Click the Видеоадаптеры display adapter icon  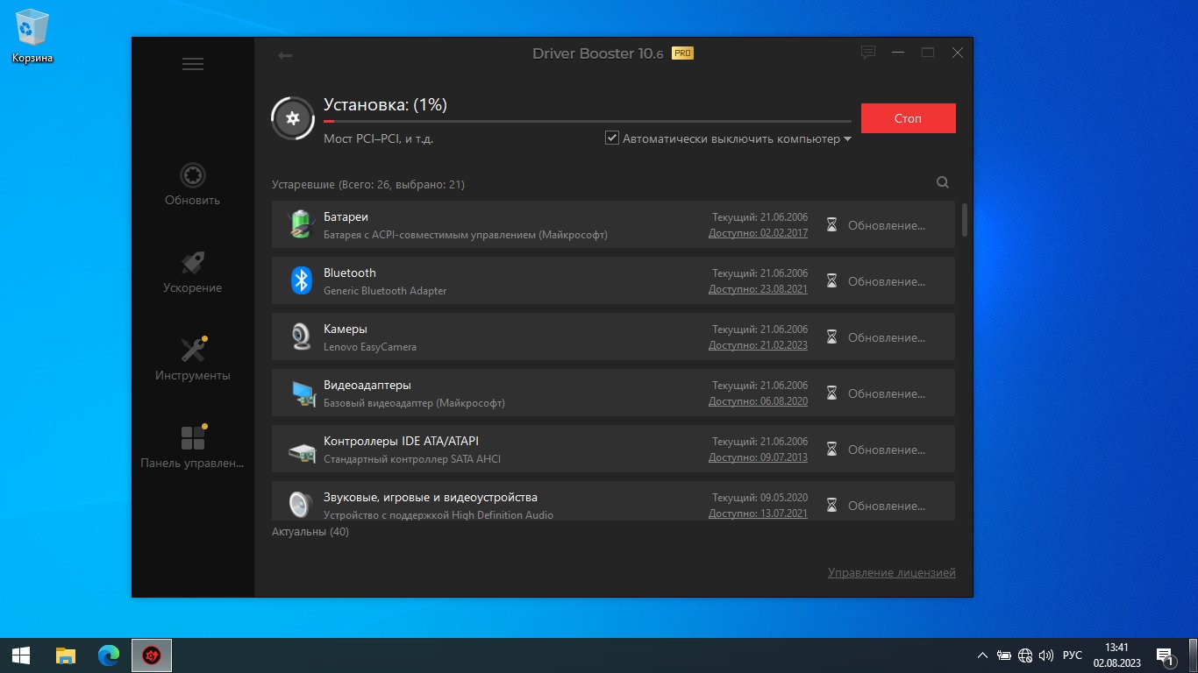(303, 393)
